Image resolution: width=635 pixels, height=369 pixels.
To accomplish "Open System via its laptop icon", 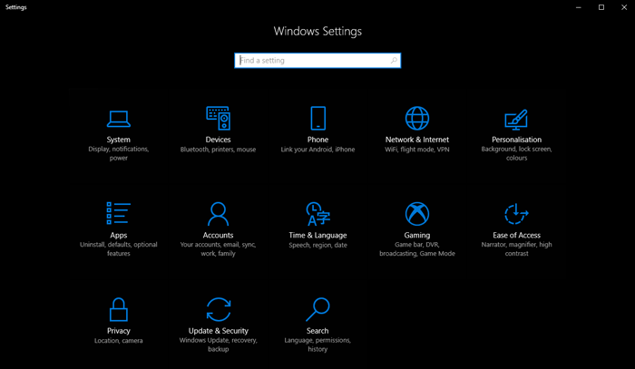I will click(x=119, y=119).
